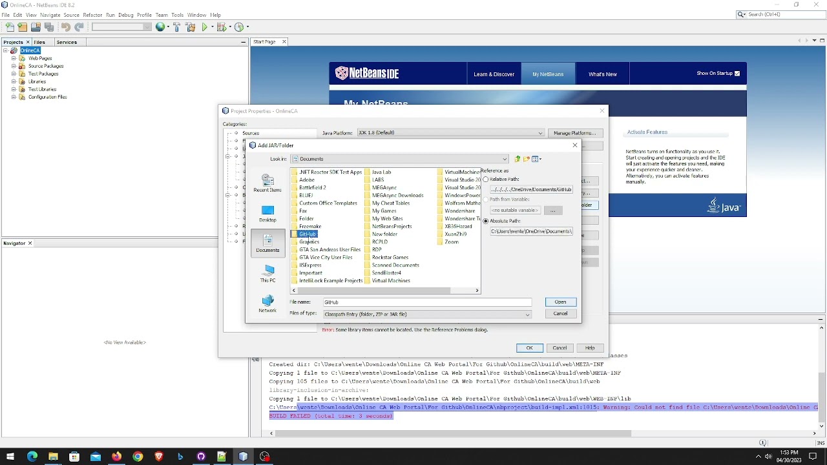This screenshot has height=465, width=827.
Task: Click the green Run Project icon
Action: [x=205, y=27]
